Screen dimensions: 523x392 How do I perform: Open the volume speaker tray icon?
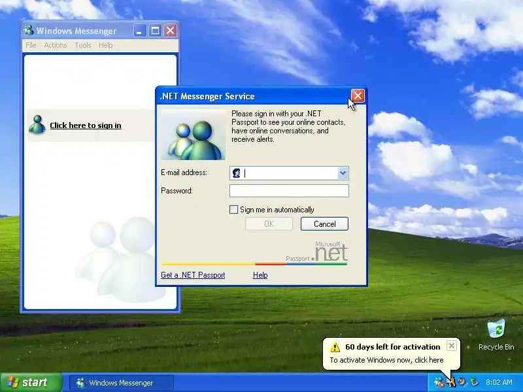pos(462,382)
